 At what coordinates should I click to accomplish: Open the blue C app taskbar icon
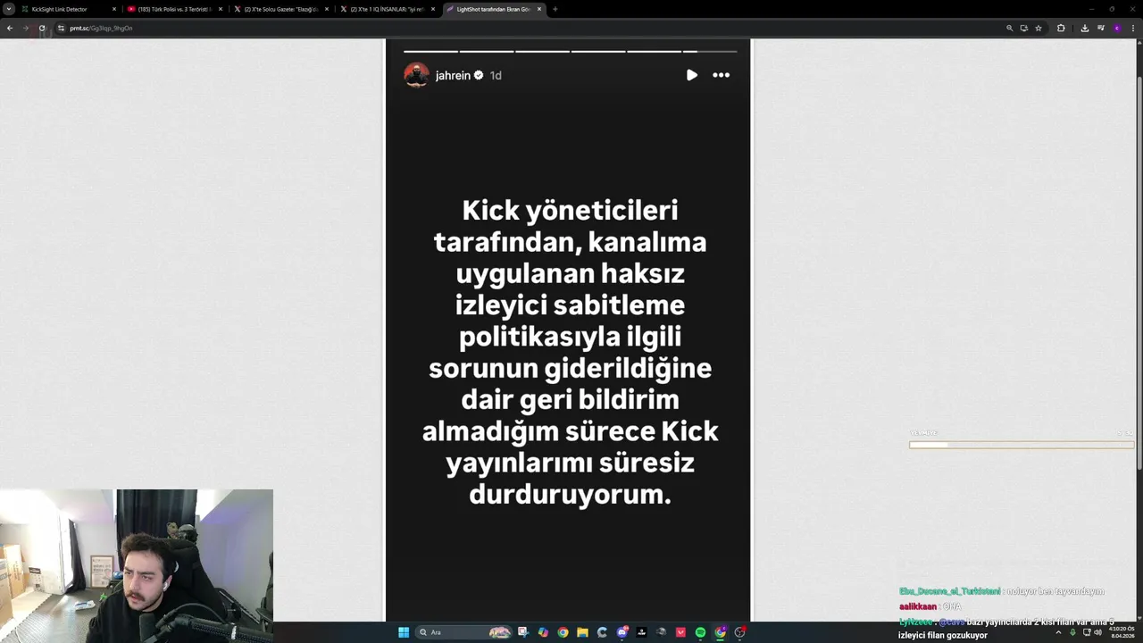click(x=602, y=632)
